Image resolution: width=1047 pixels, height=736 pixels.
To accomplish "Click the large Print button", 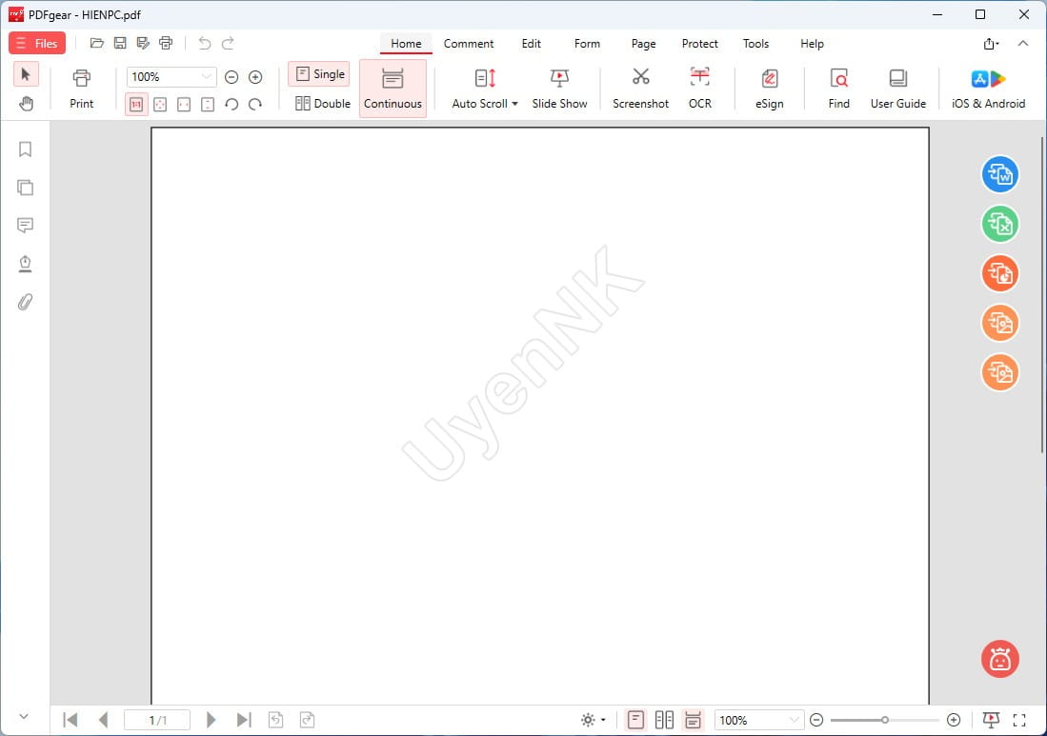I will pyautogui.click(x=82, y=89).
